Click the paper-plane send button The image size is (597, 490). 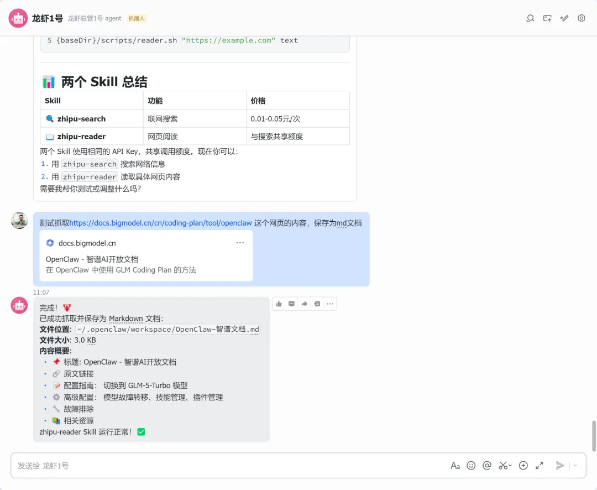[559, 466]
